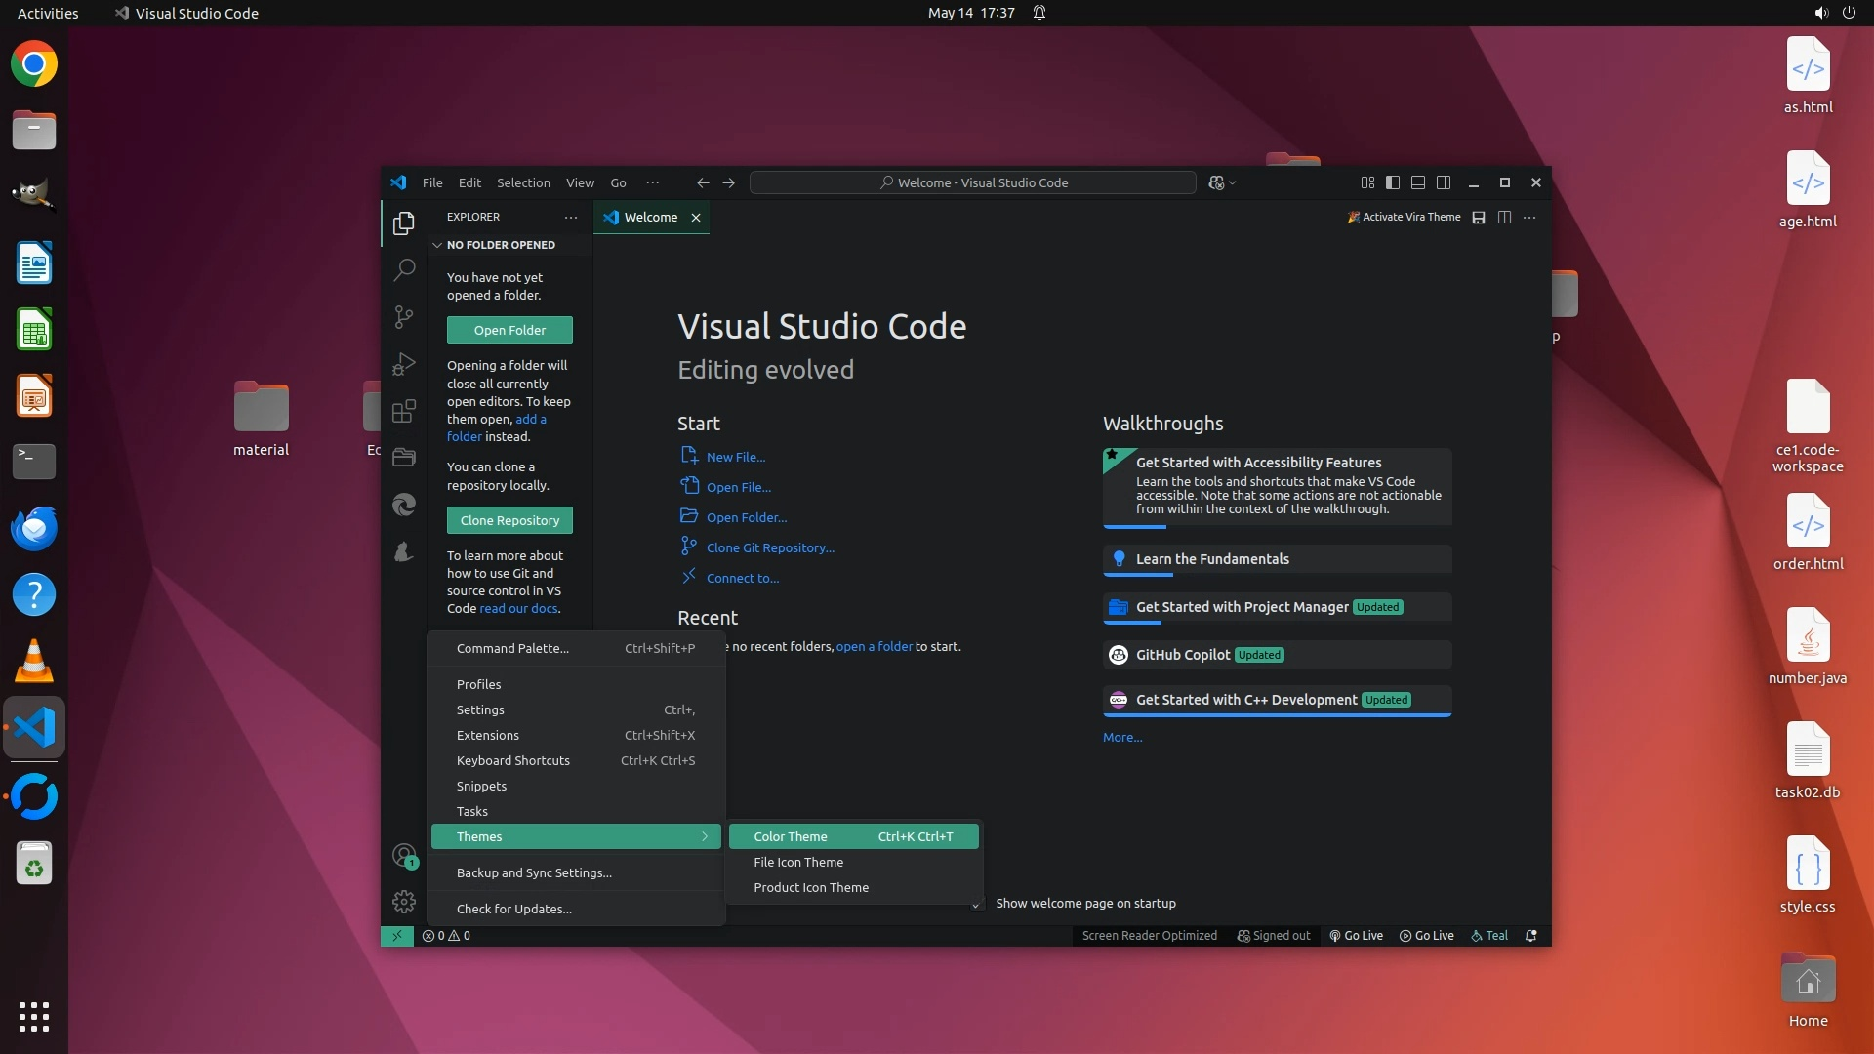The image size is (1874, 1054).
Task: Open the Copilot chat dropdown arrow
Action: tap(1233, 182)
